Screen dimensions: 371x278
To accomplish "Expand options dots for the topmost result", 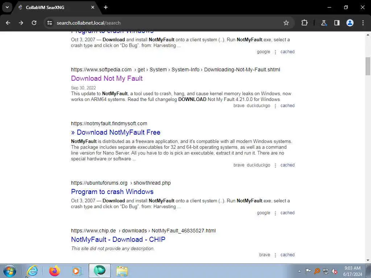I will pyautogui.click(x=275, y=52).
